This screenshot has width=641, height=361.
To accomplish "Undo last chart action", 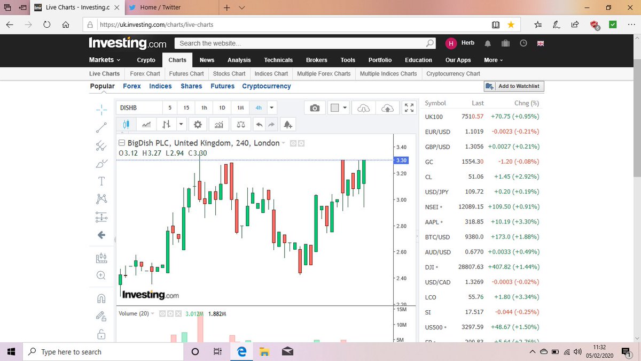I will (x=260, y=125).
